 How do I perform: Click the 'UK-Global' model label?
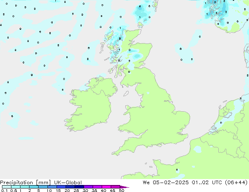click(68, 183)
